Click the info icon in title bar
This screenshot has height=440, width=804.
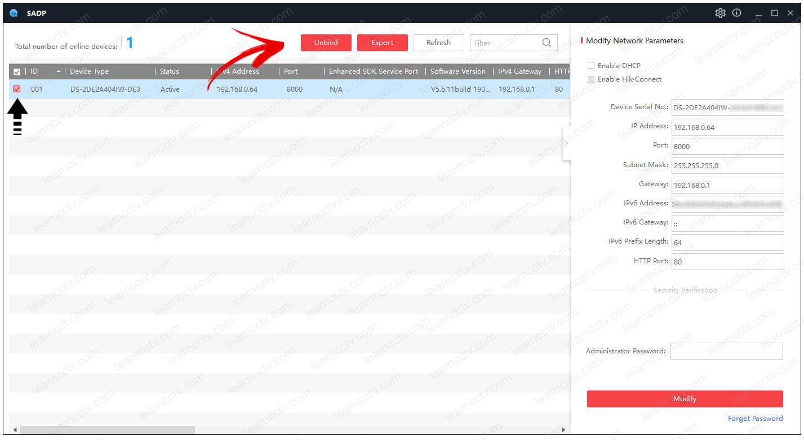[x=737, y=13]
